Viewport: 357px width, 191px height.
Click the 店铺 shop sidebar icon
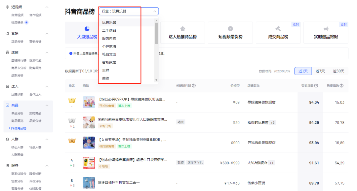pyautogui.click(x=7, y=52)
